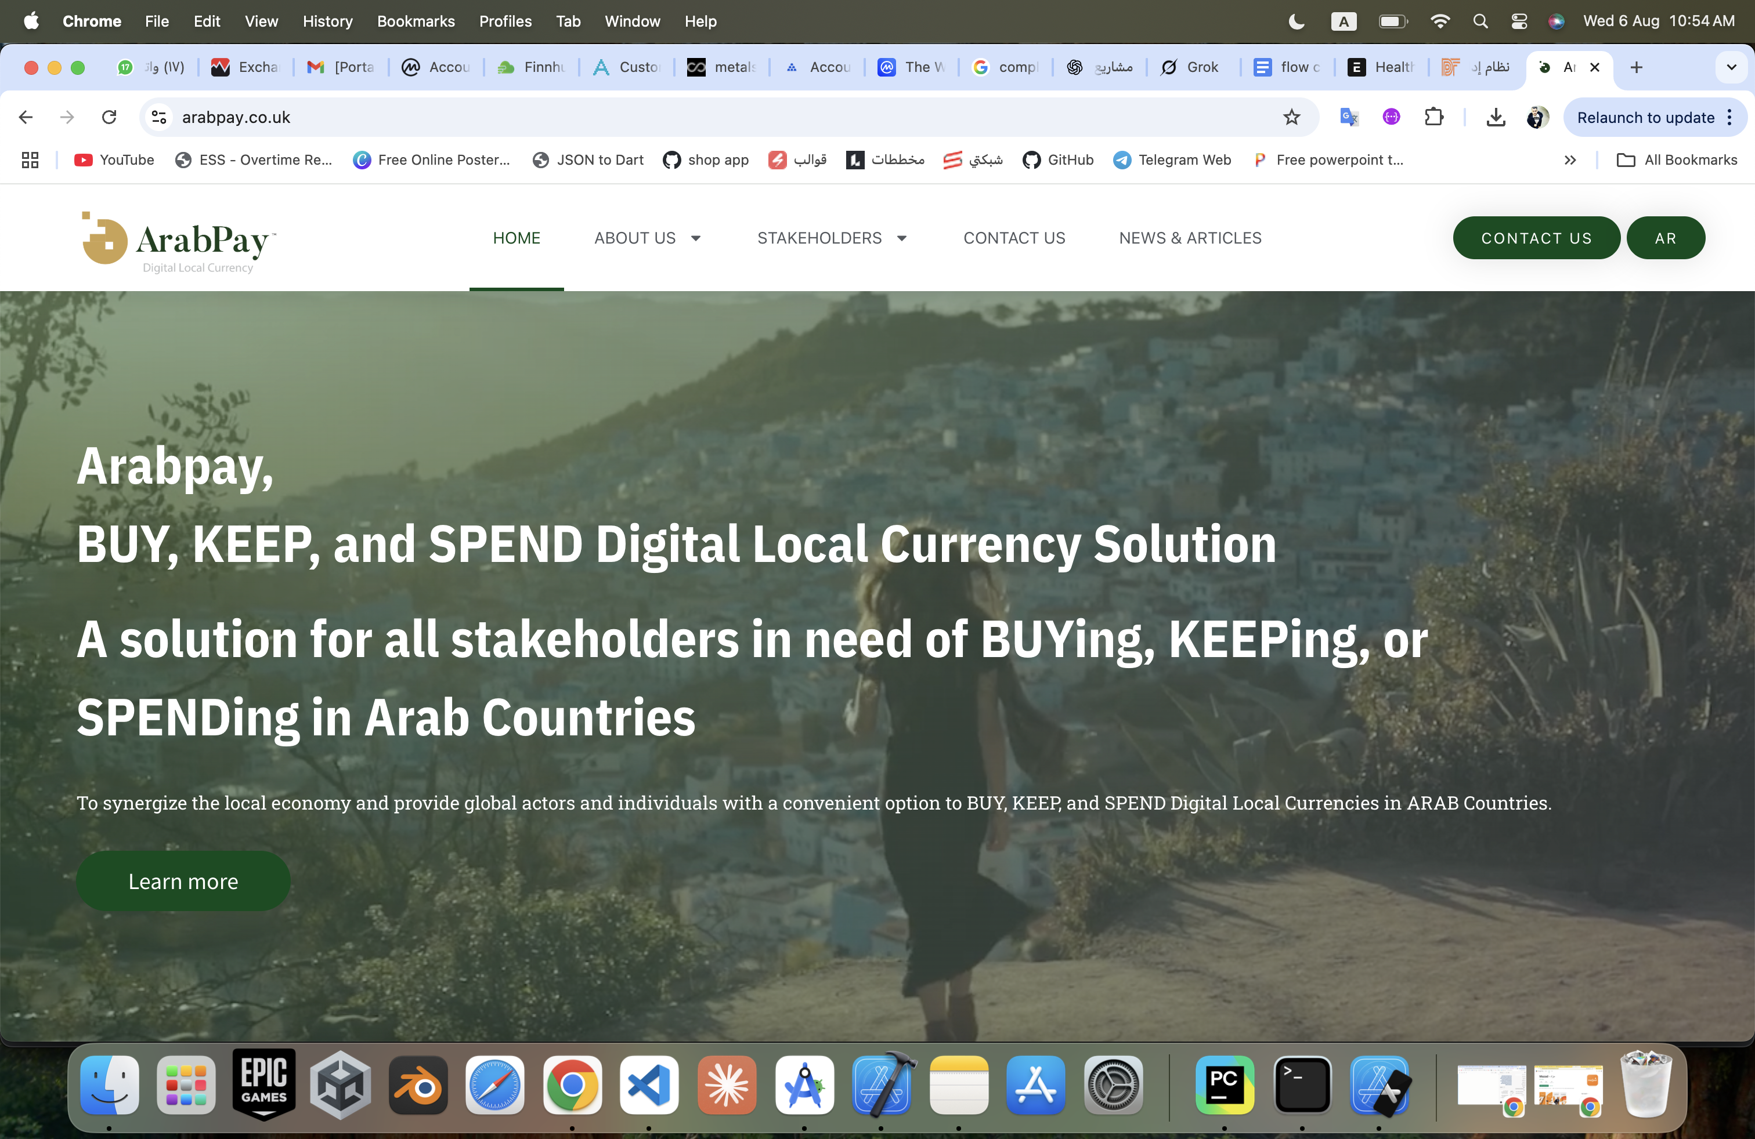1755x1139 pixels.
Task: Open the GitHub bookmark
Action: coord(1058,160)
